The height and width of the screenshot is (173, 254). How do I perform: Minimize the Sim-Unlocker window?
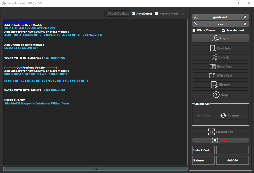[x=226, y=3]
